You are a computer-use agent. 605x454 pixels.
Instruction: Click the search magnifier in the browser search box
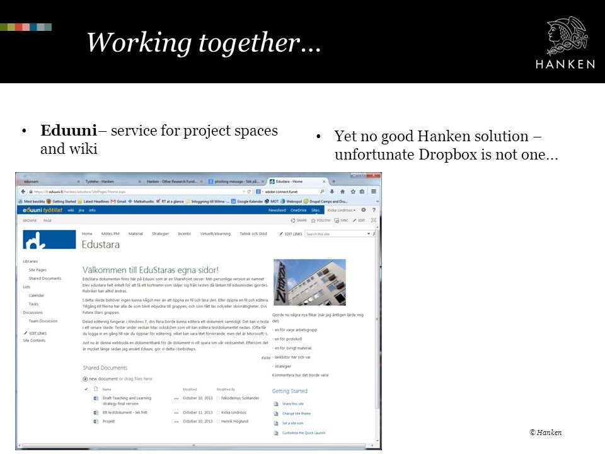click(x=322, y=192)
